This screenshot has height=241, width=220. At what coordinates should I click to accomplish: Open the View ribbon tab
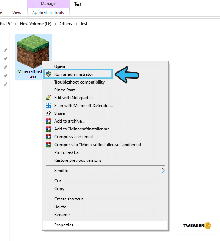point(17,12)
